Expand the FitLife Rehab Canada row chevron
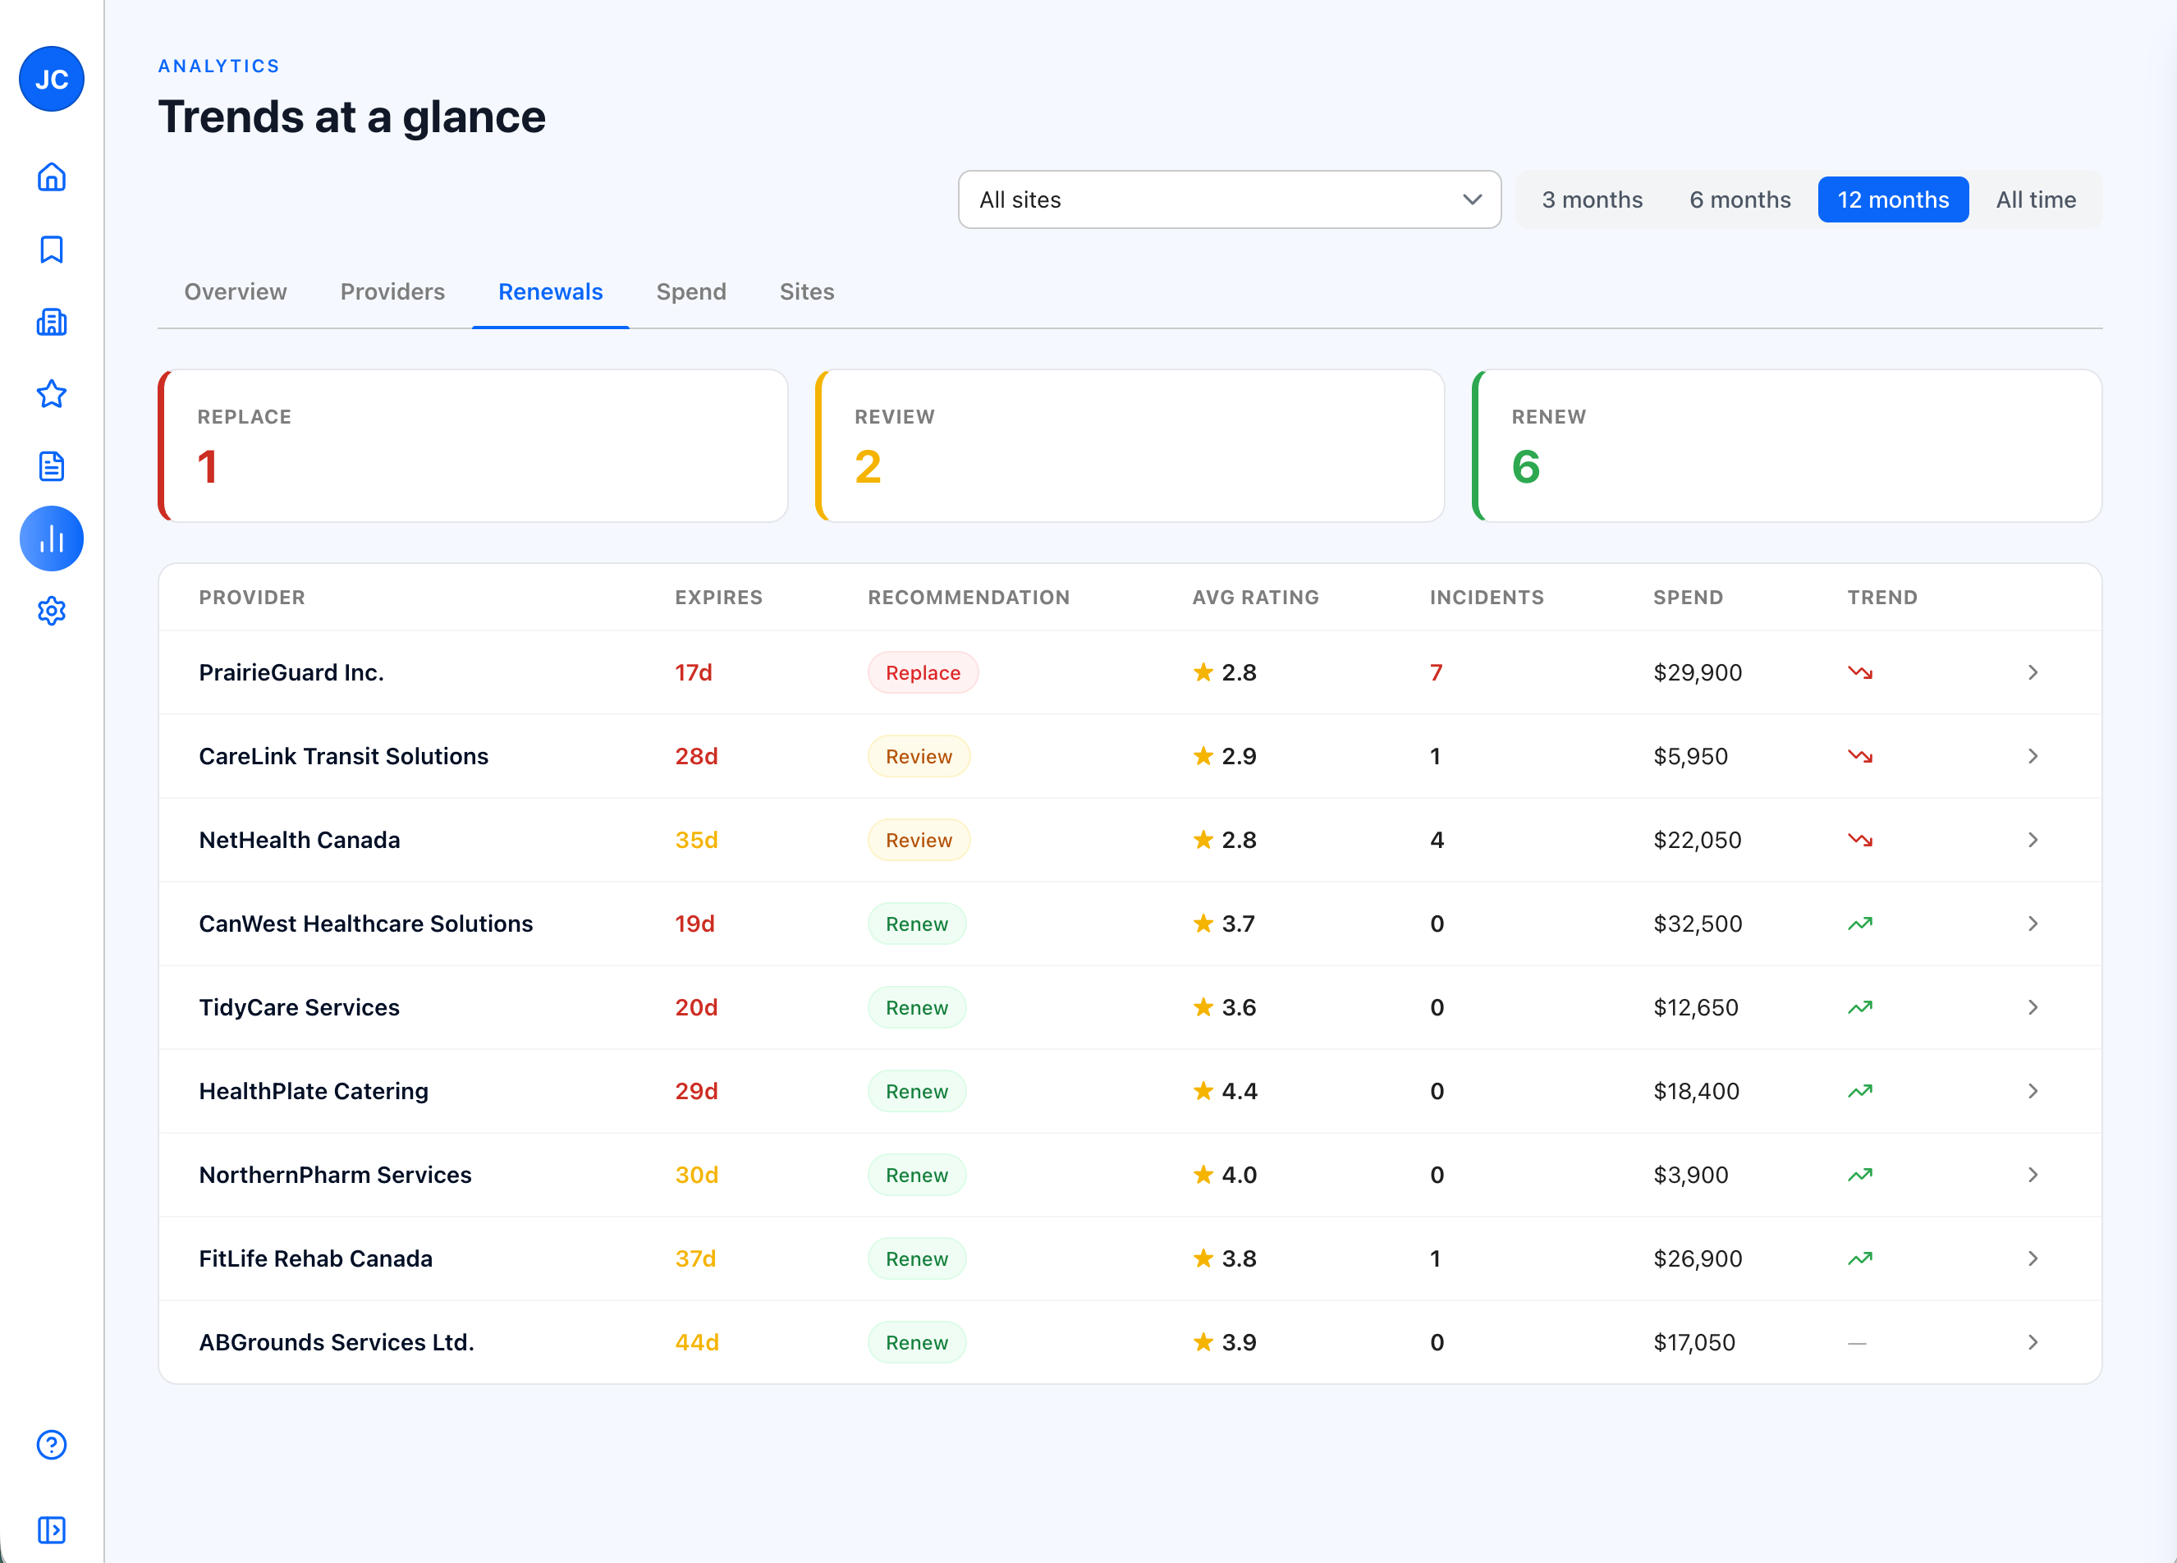This screenshot has height=1563, width=2177. (x=2032, y=1258)
